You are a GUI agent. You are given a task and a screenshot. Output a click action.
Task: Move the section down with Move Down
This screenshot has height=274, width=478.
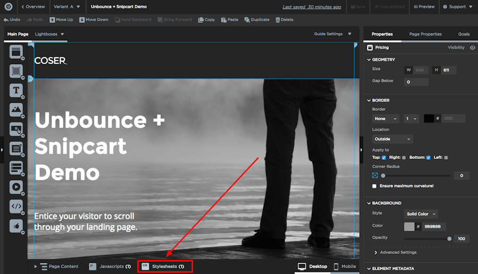(x=94, y=20)
